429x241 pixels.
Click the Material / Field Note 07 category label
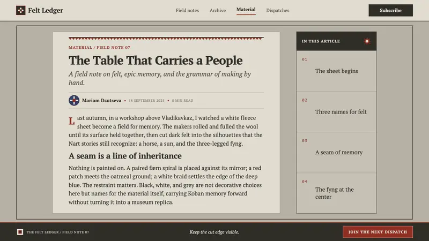tap(99, 47)
